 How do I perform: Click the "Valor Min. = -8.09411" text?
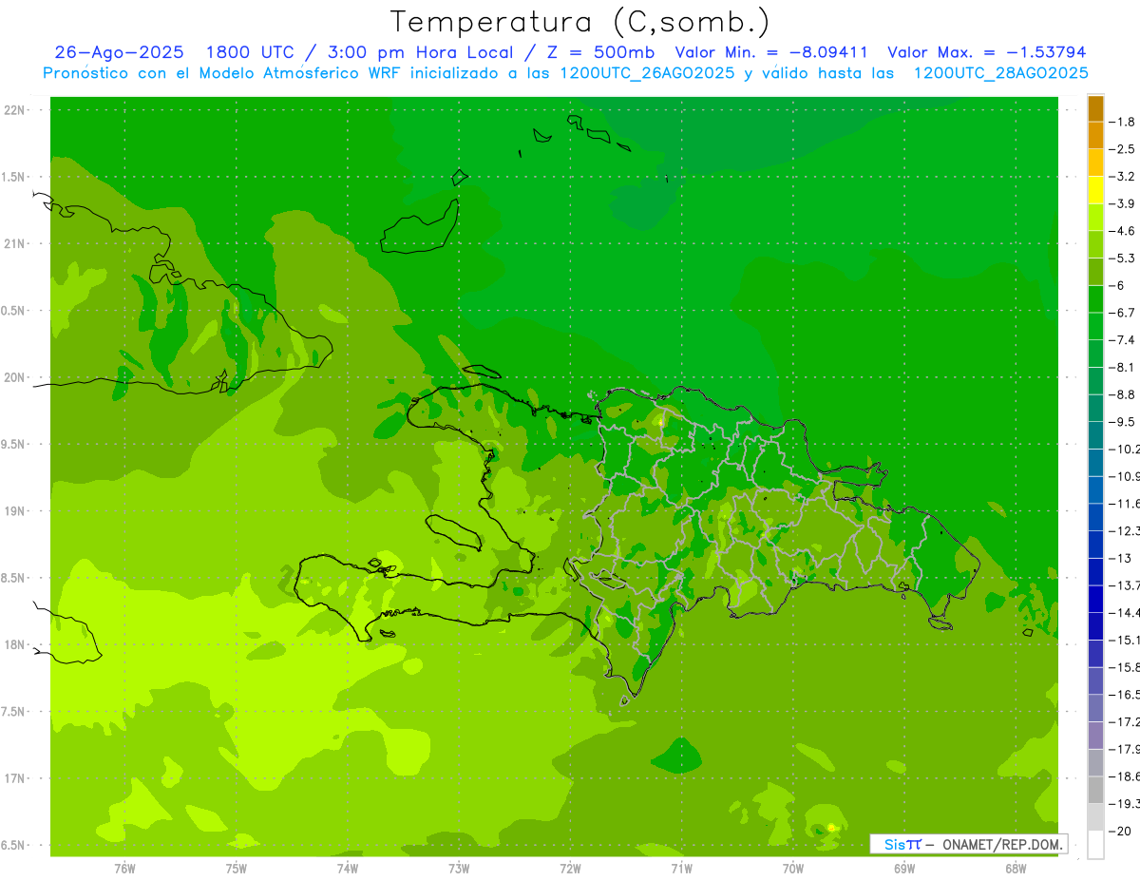[770, 52]
